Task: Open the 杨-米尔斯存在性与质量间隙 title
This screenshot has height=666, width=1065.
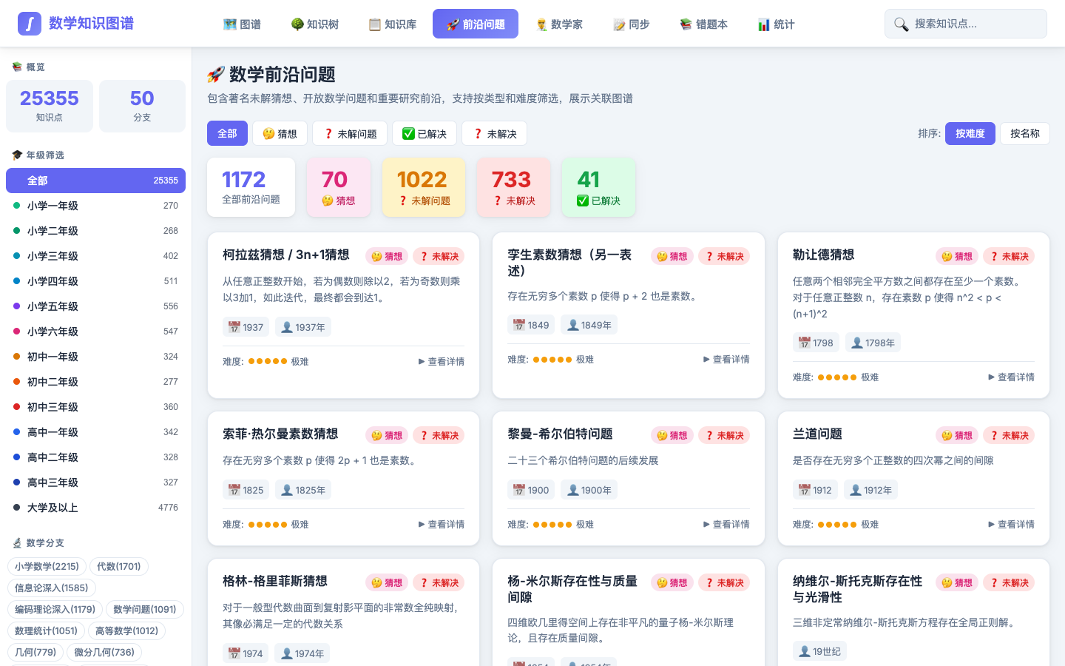Action: [572, 589]
